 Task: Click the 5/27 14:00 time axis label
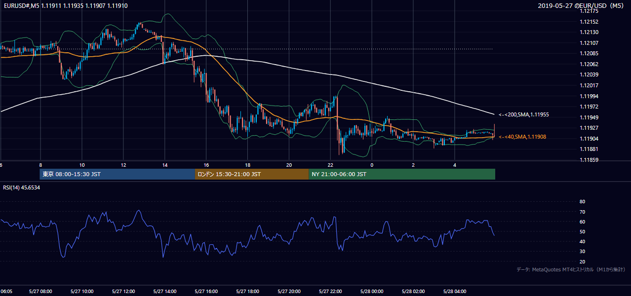tap(165, 292)
